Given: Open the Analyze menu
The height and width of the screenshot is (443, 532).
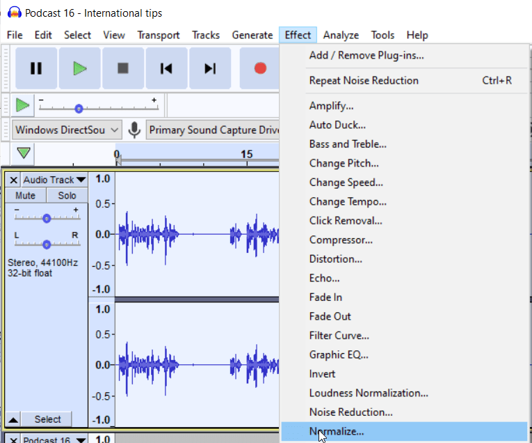Looking at the screenshot, I should [341, 35].
